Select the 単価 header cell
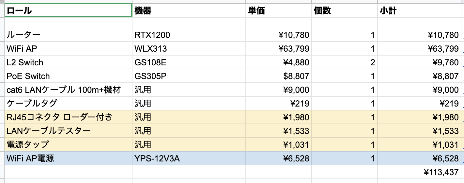Image resolution: width=464 pixels, height=183 pixels. 279,11
